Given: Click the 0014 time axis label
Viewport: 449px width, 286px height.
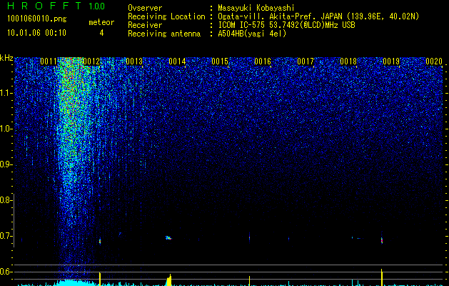Looking at the screenshot, I should (177, 61).
